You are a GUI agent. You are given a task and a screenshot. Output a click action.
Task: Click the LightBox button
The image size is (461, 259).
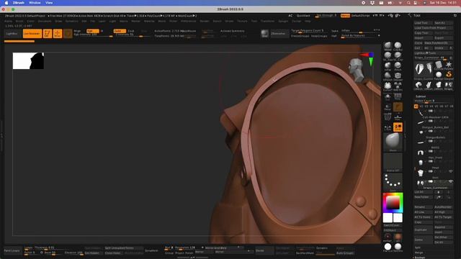[12, 34]
